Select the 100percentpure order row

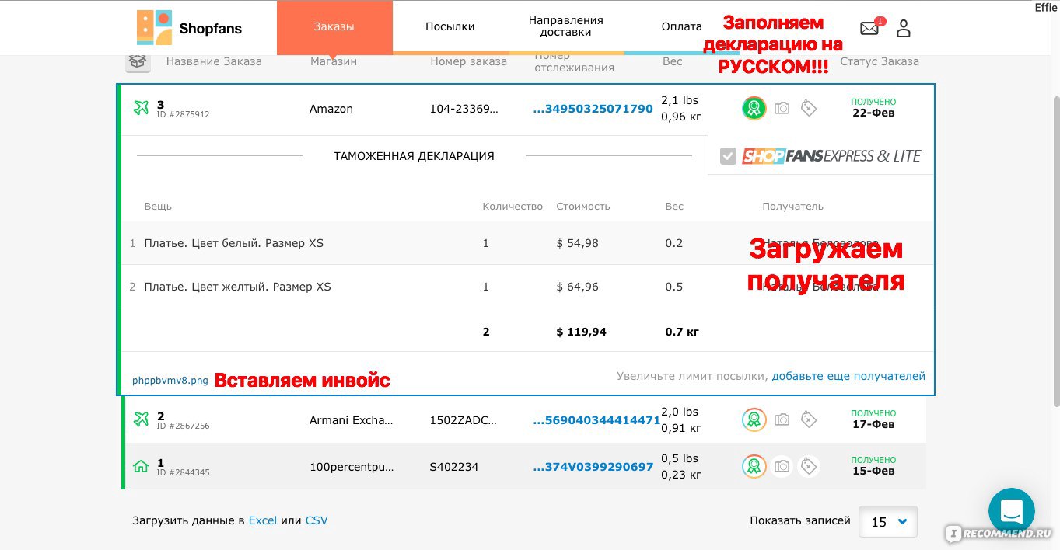[x=524, y=466]
